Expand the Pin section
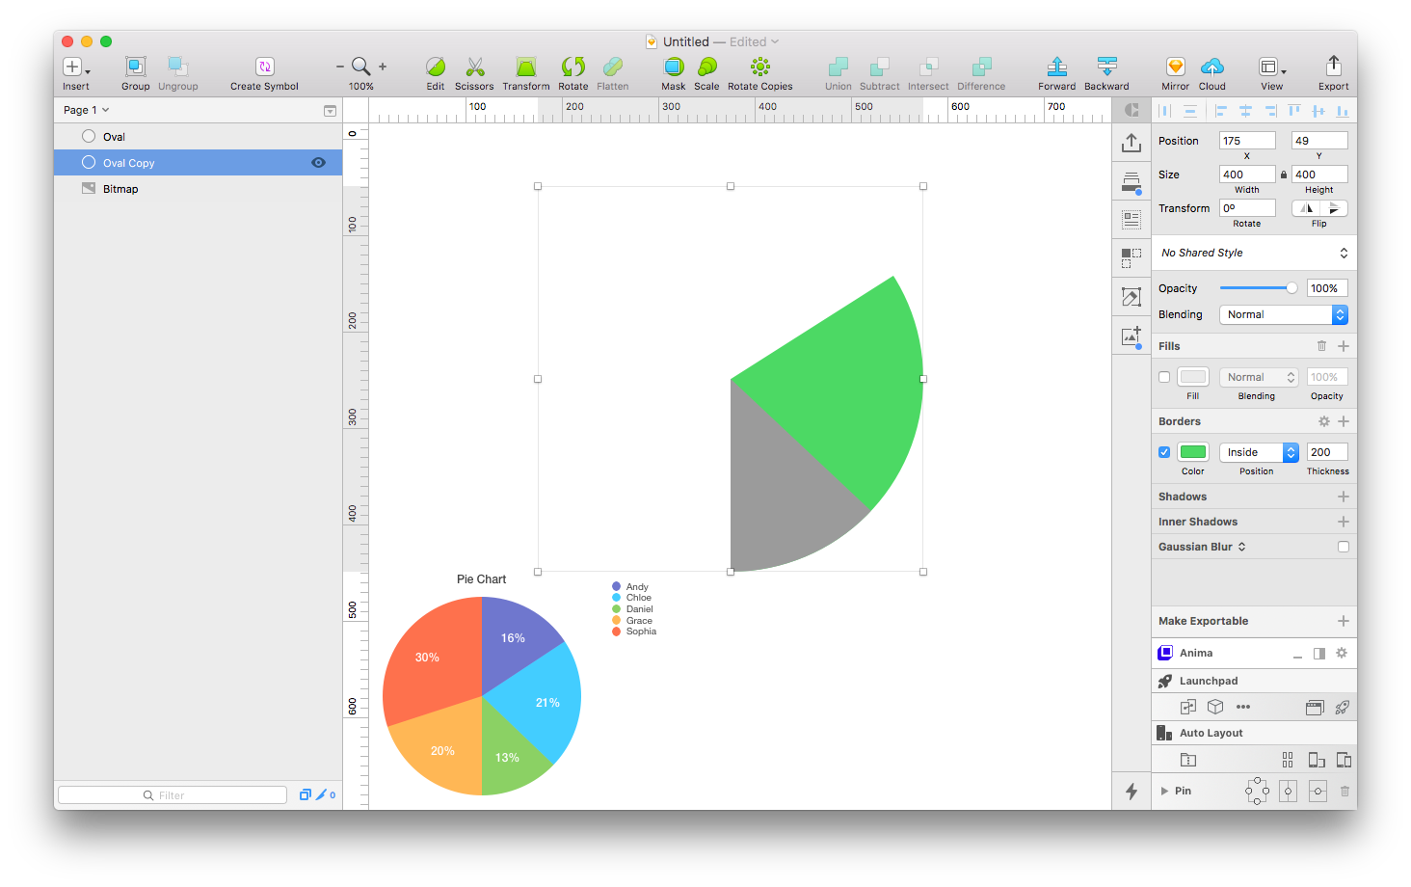Image resolution: width=1411 pixels, height=887 pixels. (1164, 792)
